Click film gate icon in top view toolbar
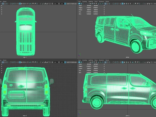This screenshot has height=117, width=156. click(5, 4)
